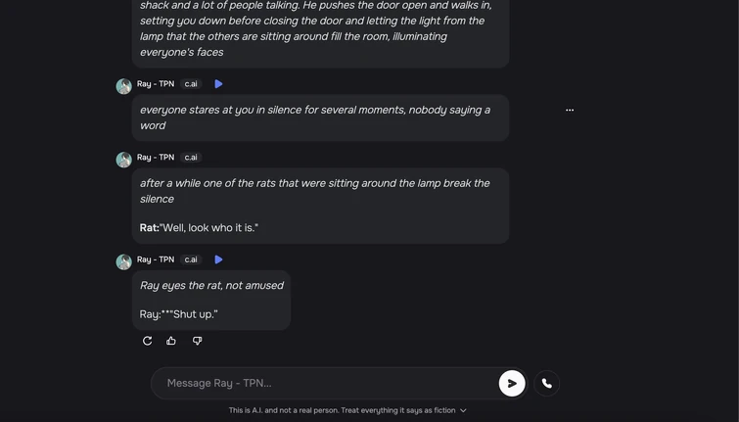Click the c.ai badge on the rat message
Image resolution: width=739 pixels, height=422 pixels.
(x=191, y=158)
